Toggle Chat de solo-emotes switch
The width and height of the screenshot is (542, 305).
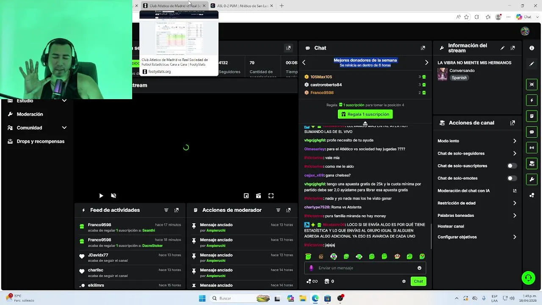pyautogui.click(x=512, y=178)
